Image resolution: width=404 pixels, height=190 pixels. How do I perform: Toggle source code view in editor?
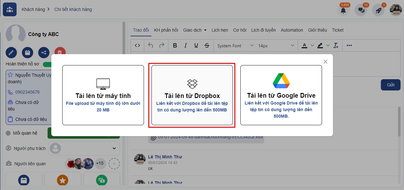(137, 45)
